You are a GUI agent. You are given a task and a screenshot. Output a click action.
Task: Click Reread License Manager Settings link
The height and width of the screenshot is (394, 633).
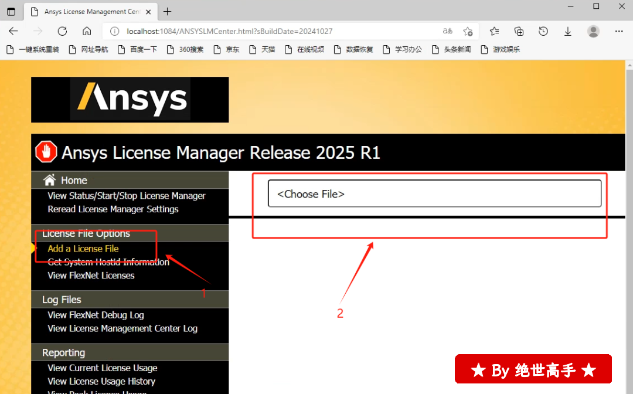[113, 209]
